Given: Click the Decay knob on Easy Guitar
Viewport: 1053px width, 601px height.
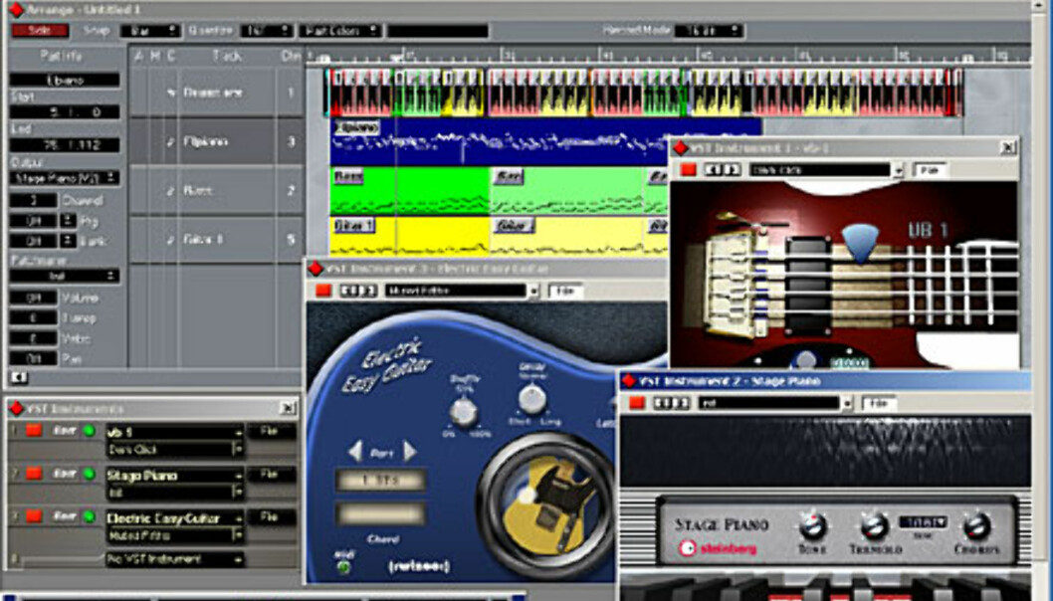Looking at the screenshot, I should (x=531, y=400).
